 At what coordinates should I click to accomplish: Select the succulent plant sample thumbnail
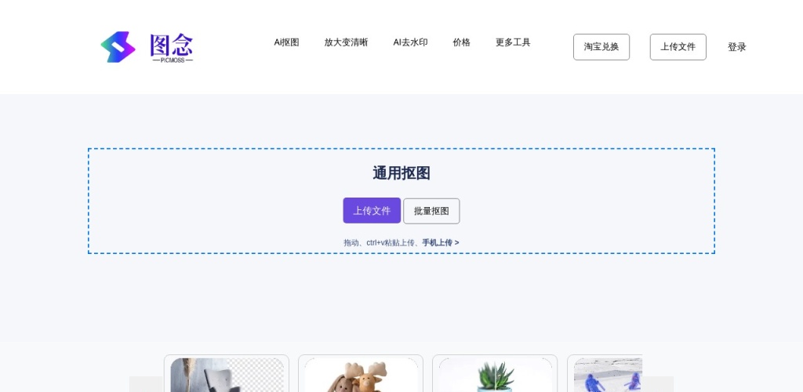tap(495, 374)
